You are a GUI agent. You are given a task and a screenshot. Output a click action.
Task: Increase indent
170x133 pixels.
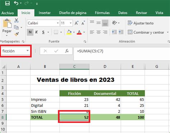coord(121,32)
